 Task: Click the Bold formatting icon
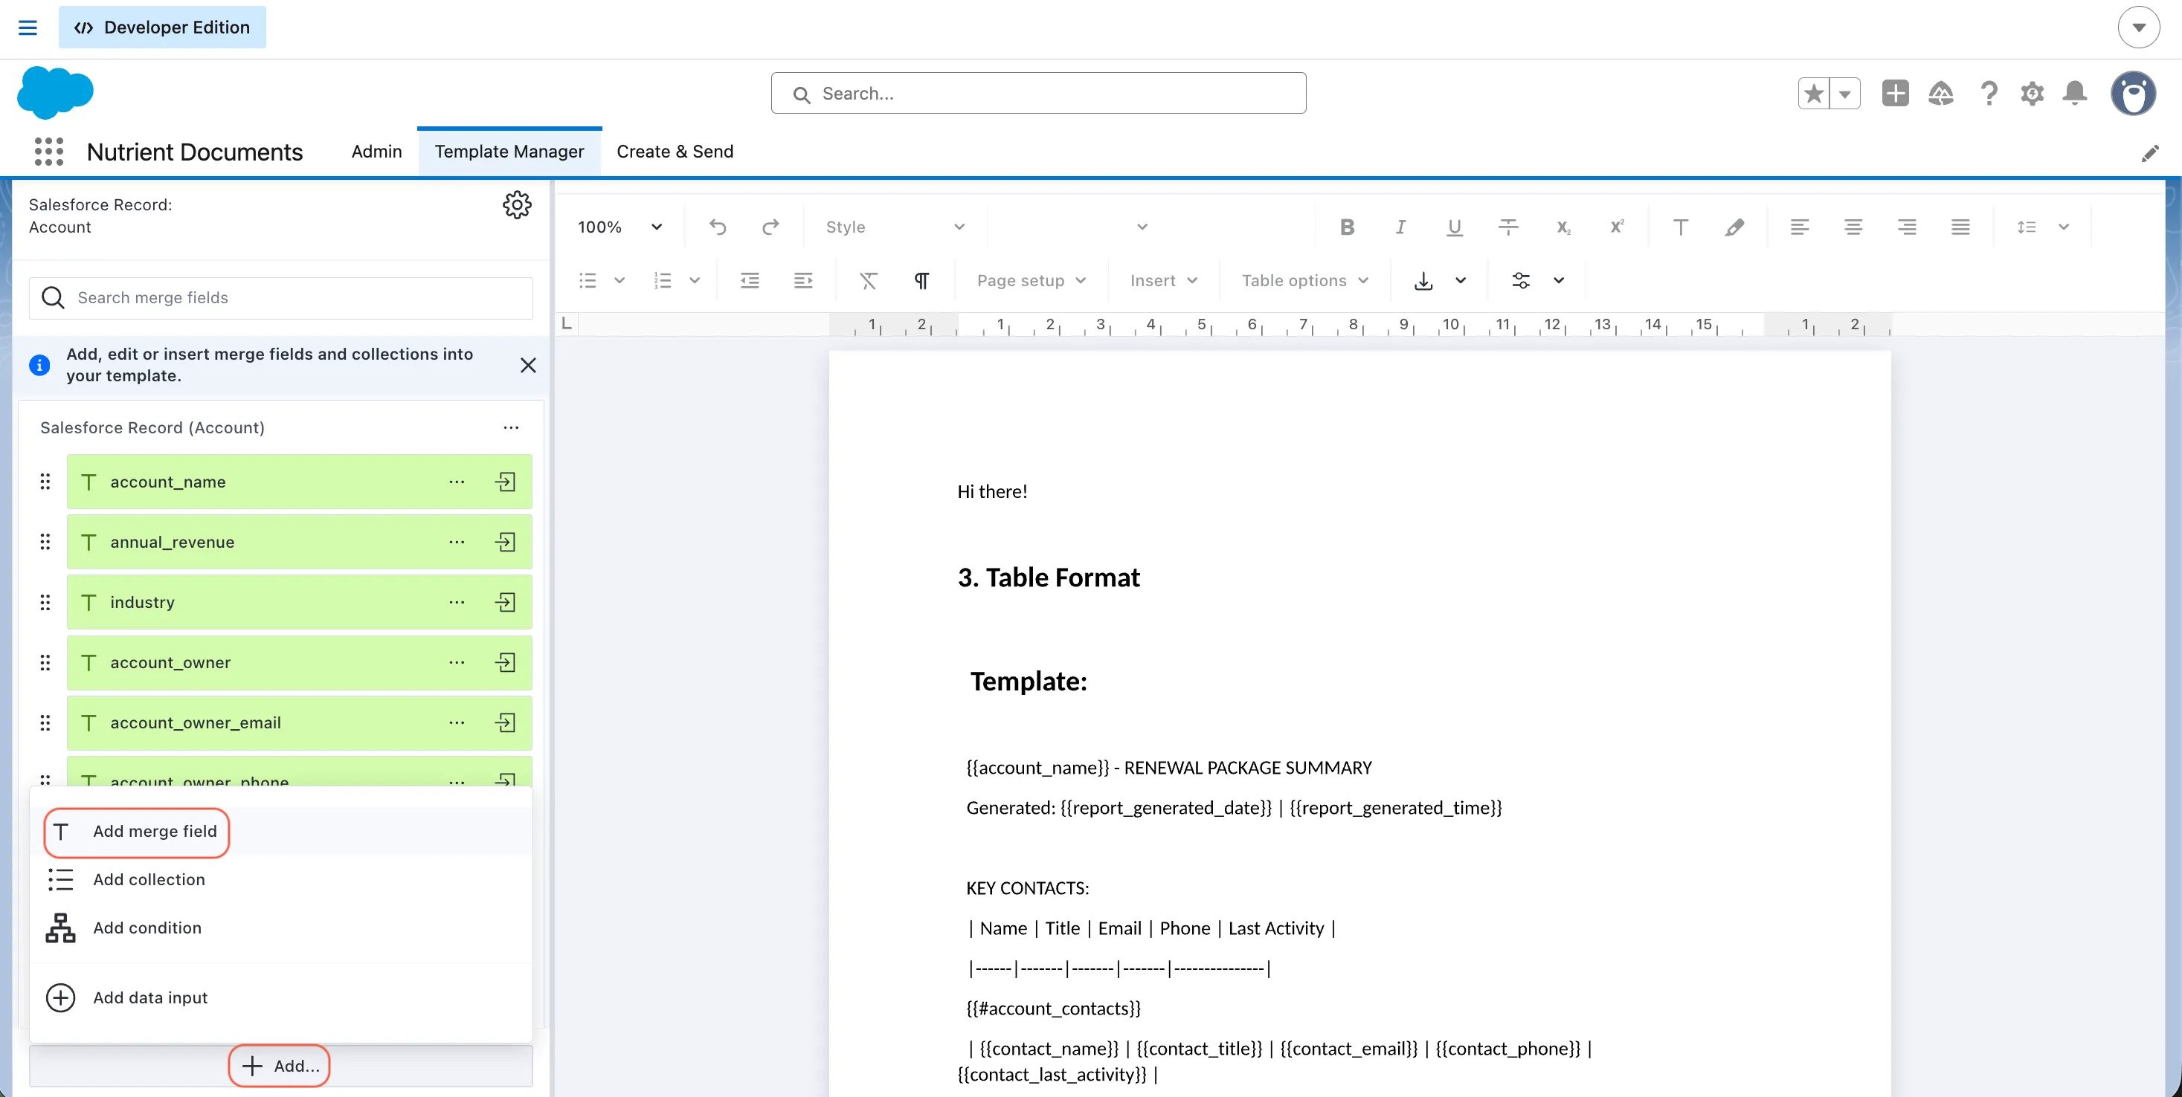pos(1347,227)
